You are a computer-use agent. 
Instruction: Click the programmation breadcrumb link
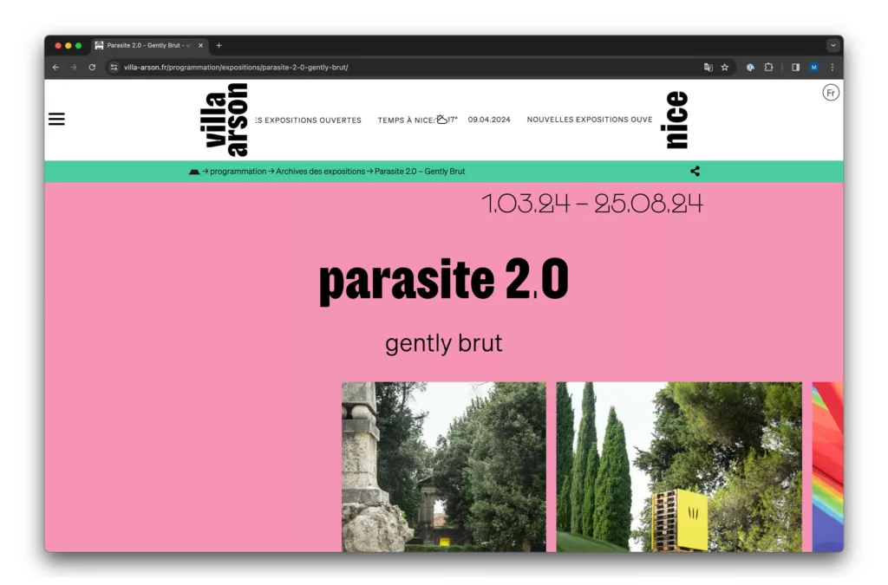(238, 172)
